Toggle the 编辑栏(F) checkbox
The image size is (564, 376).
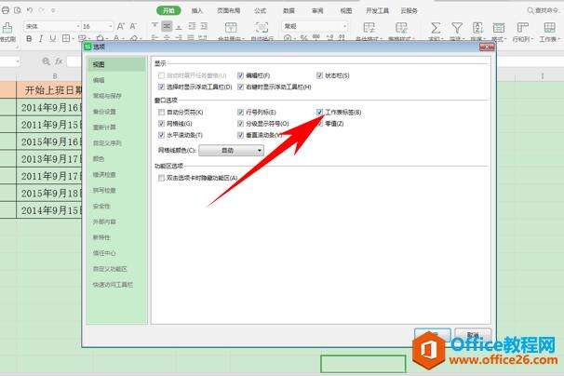pyautogui.click(x=241, y=75)
